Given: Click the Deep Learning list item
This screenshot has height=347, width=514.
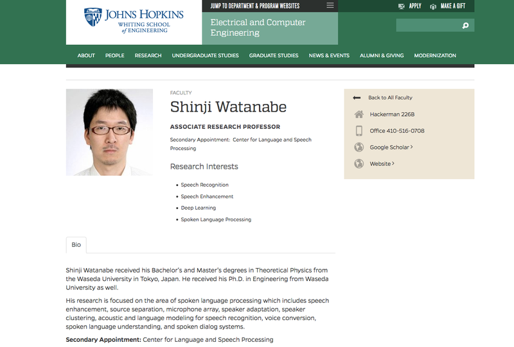Looking at the screenshot, I should tap(199, 208).
